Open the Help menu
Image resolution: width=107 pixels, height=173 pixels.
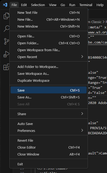tap(100, 5)
